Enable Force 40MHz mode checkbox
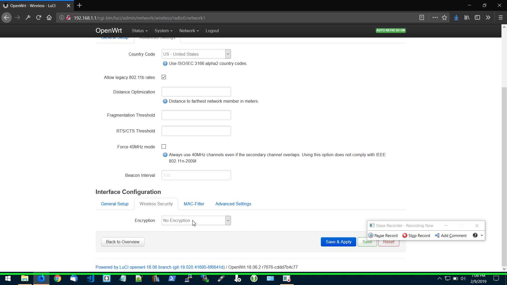The width and height of the screenshot is (507, 285). click(164, 146)
